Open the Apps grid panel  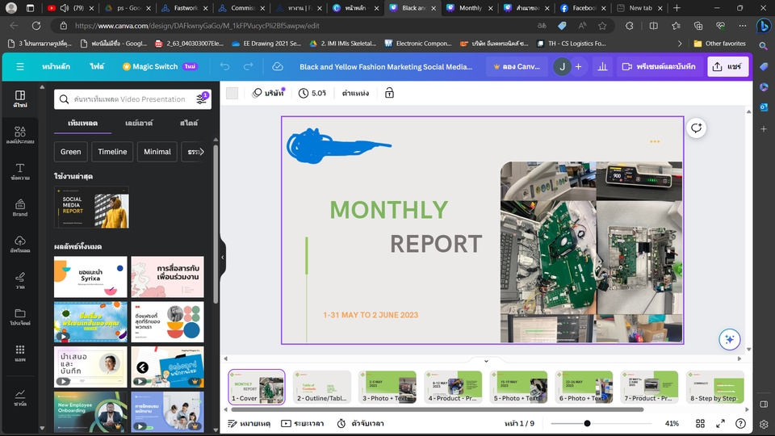[x=19, y=354]
